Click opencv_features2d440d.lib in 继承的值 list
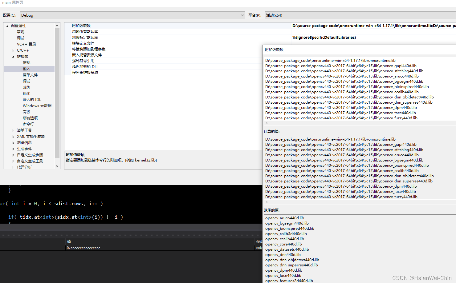This screenshot has height=283, width=456. [289, 281]
